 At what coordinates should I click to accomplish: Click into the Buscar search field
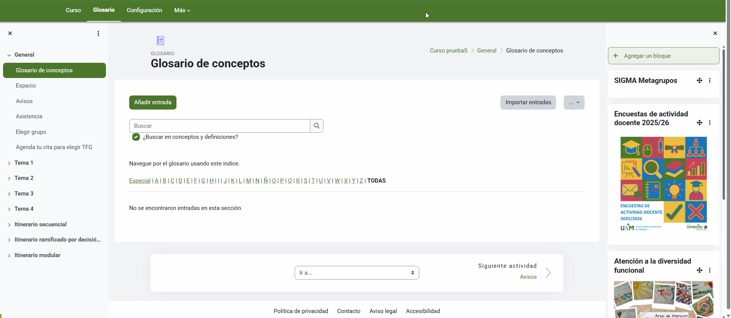[219, 126]
